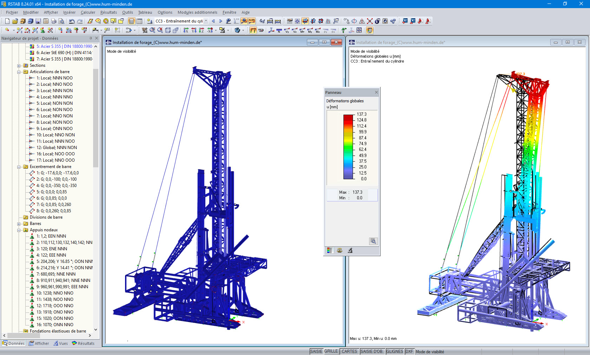Click the Vz shear force icon
This screenshot has height=355, width=590.
[295, 31]
